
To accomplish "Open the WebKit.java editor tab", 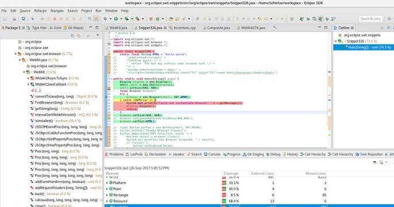I will pos(117,28).
